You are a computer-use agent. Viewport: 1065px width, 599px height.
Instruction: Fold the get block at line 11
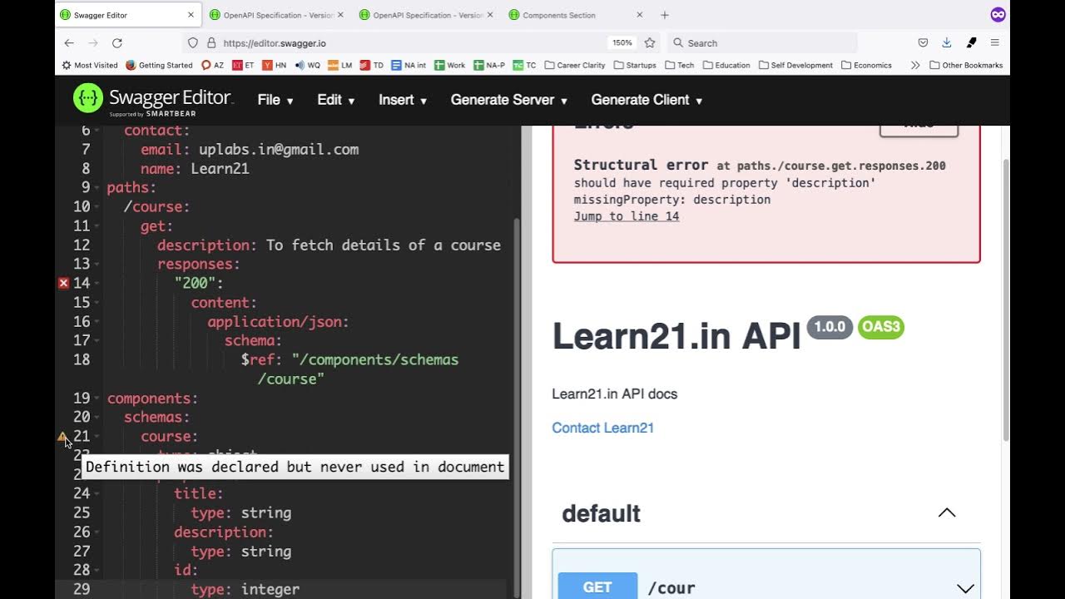click(x=97, y=226)
